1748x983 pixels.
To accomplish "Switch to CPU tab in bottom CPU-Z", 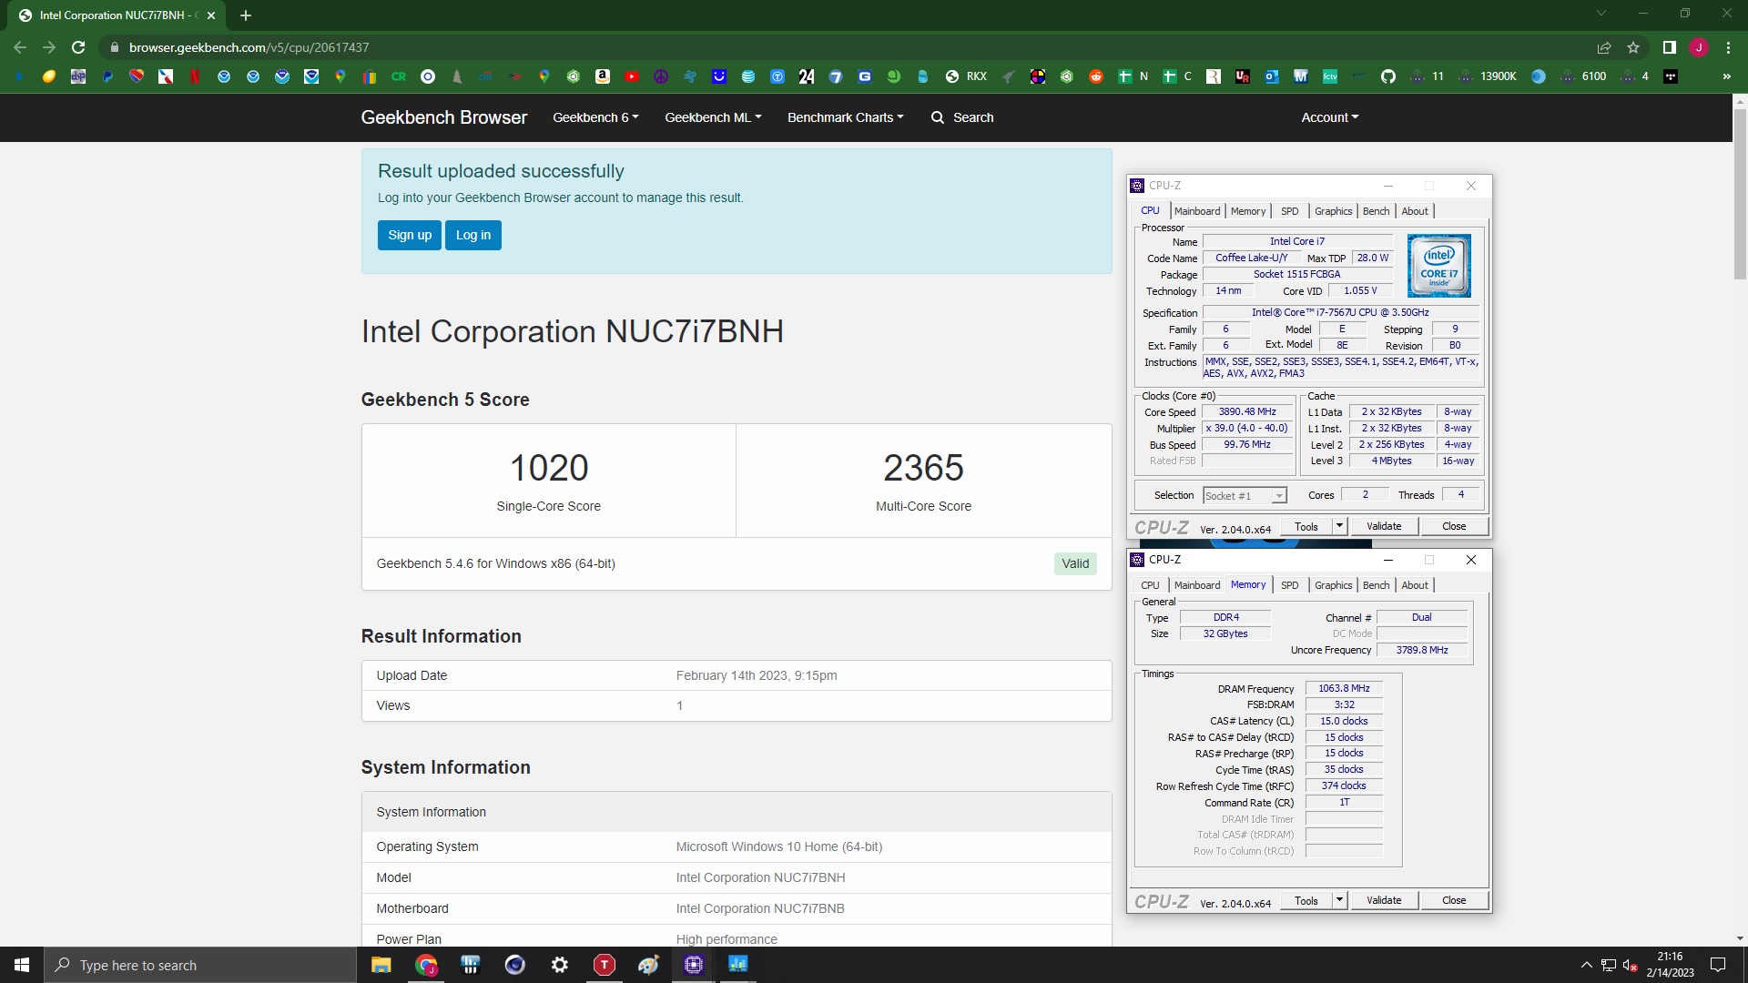I will [x=1150, y=585].
